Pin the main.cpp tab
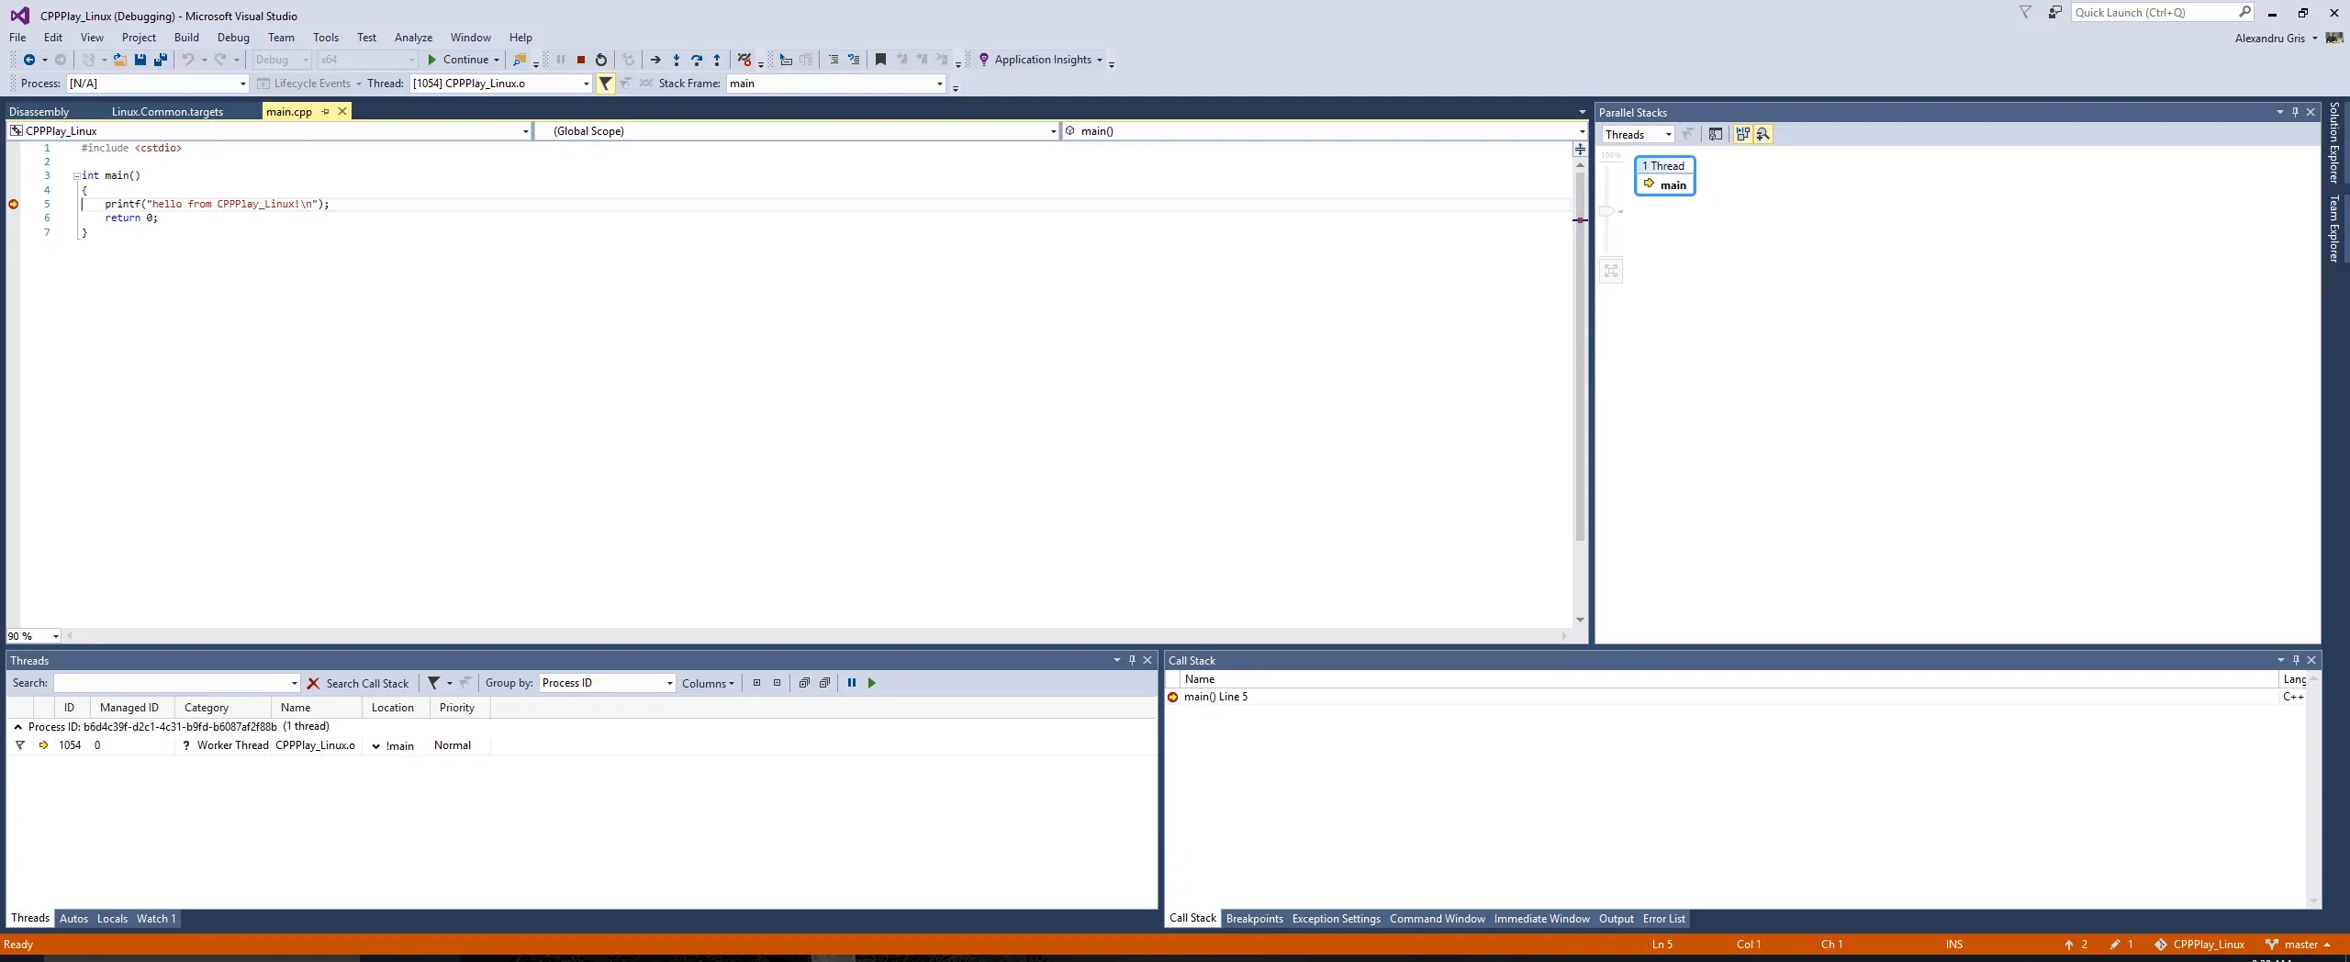 pos(325,111)
